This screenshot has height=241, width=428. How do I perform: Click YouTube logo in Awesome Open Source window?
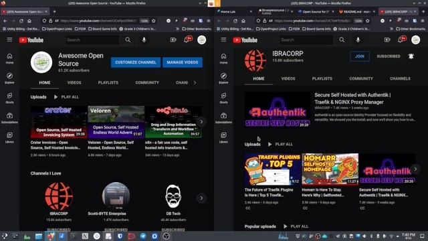pyautogui.click(x=31, y=40)
